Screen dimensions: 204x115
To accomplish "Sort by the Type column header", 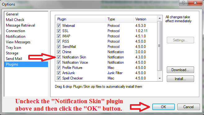I will (119, 19).
